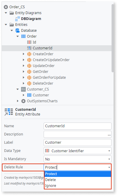Click the Label input field
The image size is (118, 196).
click(x=78, y=143)
